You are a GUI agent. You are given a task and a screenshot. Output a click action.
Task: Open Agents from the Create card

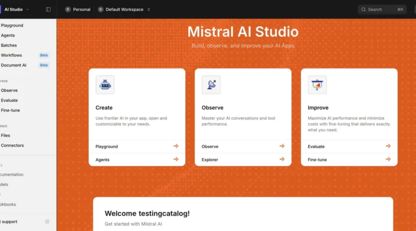(x=137, y=159)
